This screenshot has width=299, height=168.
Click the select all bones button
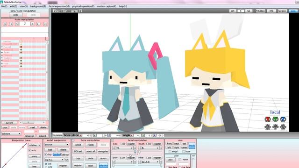pyautogui.click(x=91, y=151)
